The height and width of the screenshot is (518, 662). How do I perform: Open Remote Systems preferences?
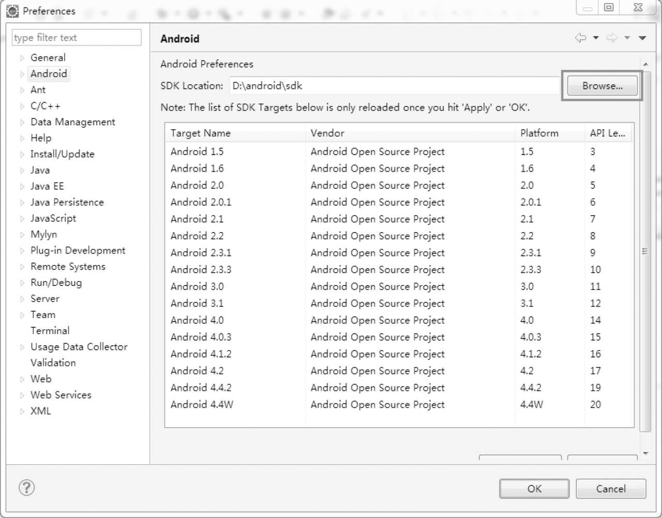68,266
